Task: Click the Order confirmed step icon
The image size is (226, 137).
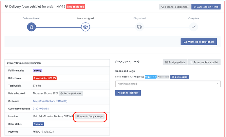Action: point(31,27)
